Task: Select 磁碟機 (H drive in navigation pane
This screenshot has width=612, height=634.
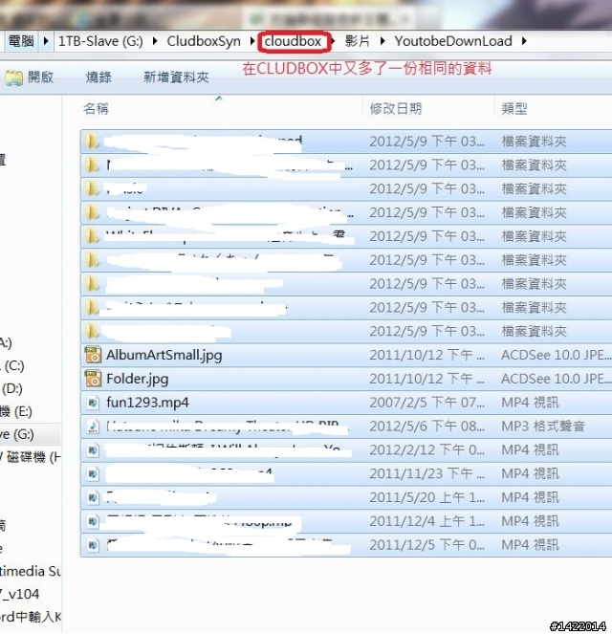Action: tap(32, 457)
